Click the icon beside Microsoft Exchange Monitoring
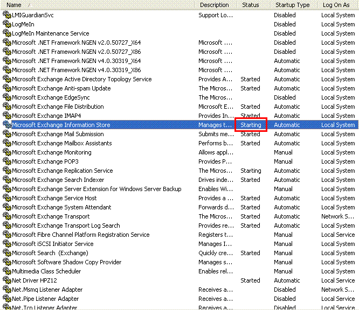Viewport: 359px width, 310px height. (7, 152)
